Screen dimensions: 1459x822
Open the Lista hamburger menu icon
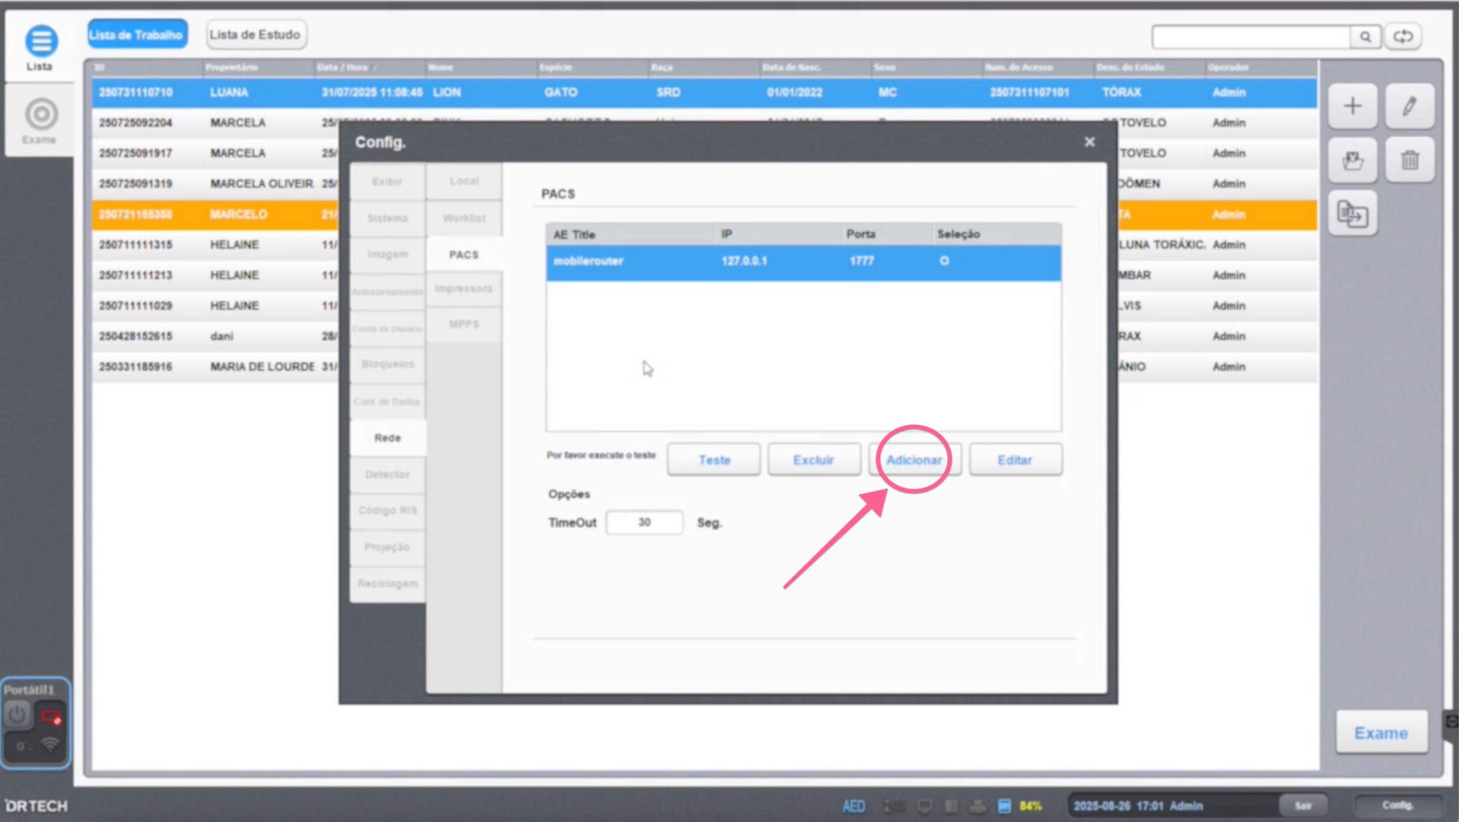(x=40, y=40)
